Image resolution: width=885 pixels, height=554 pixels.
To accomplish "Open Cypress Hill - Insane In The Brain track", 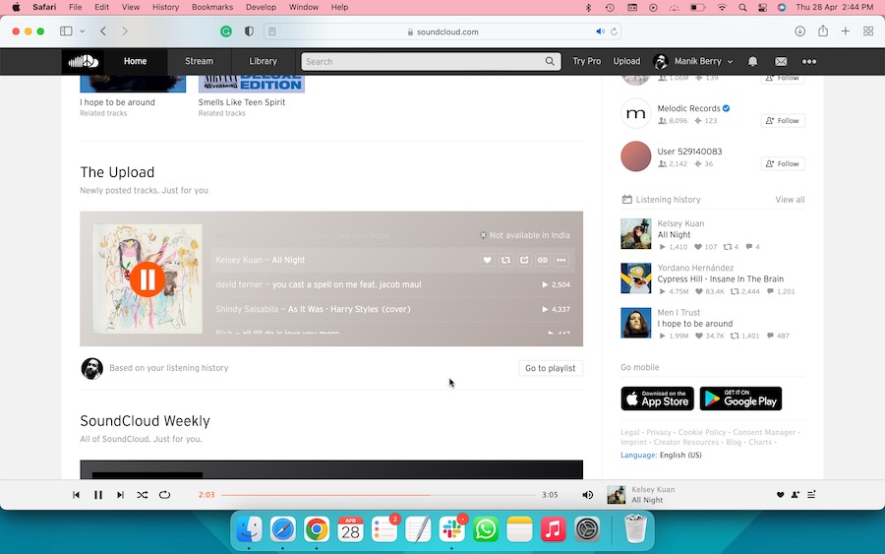I will click(720, 279).
